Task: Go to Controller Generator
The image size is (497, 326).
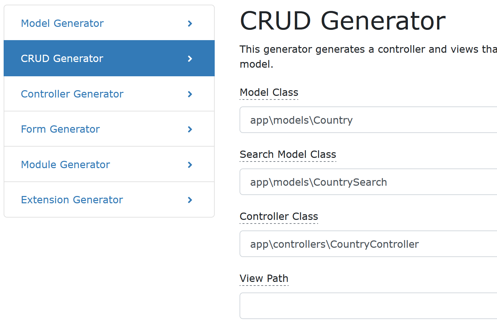Action: (x=72, y=94)
